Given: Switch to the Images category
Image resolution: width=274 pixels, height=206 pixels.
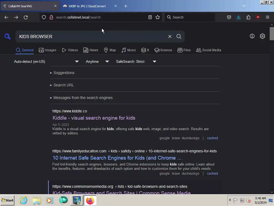Looking at the screenshot, I should (x=48, y=50).
